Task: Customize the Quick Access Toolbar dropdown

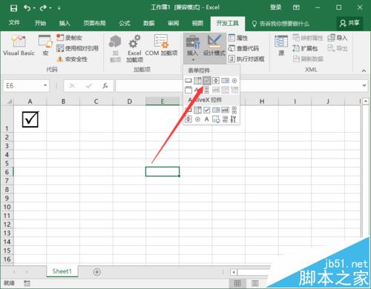Action: [x=59, y=8]
